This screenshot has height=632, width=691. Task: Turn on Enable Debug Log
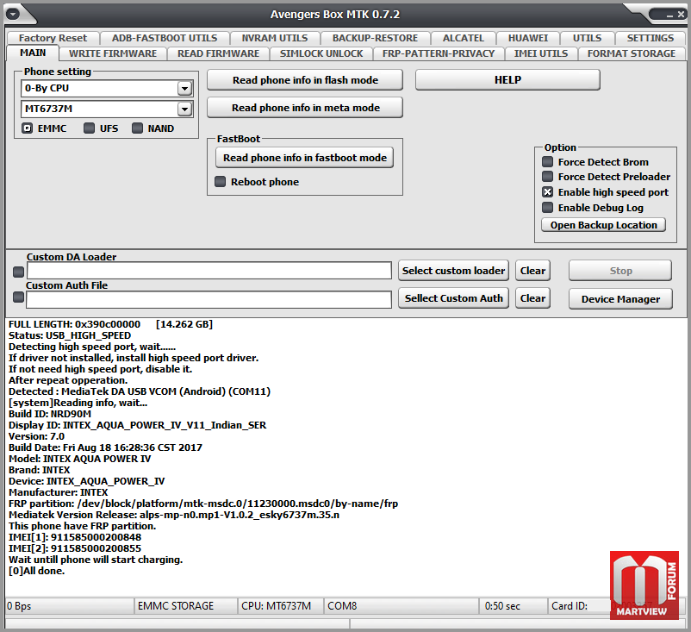click(547, 207)
